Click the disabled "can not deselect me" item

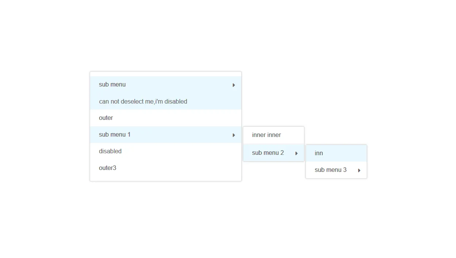click(143, 101)
